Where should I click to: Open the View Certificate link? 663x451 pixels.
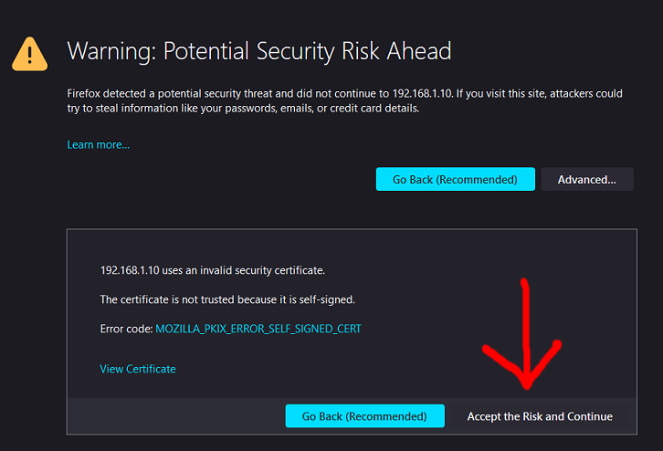(x=137, y=369)
